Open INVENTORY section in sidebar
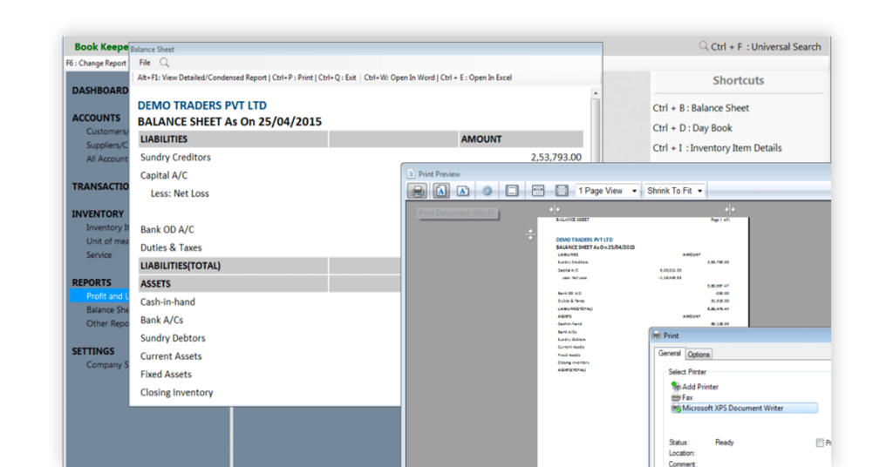 click(x=98, y=213)
